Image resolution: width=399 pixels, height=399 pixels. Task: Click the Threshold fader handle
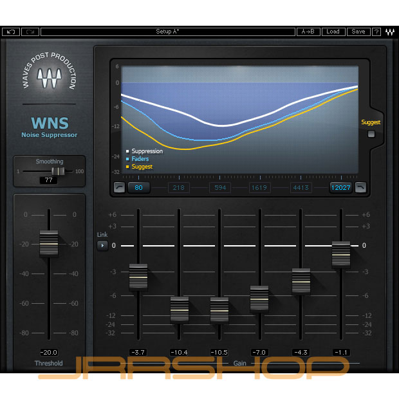(49, 244)
